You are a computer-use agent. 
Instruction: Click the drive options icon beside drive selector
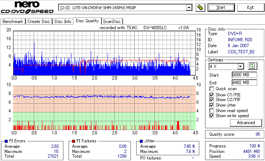200,7
